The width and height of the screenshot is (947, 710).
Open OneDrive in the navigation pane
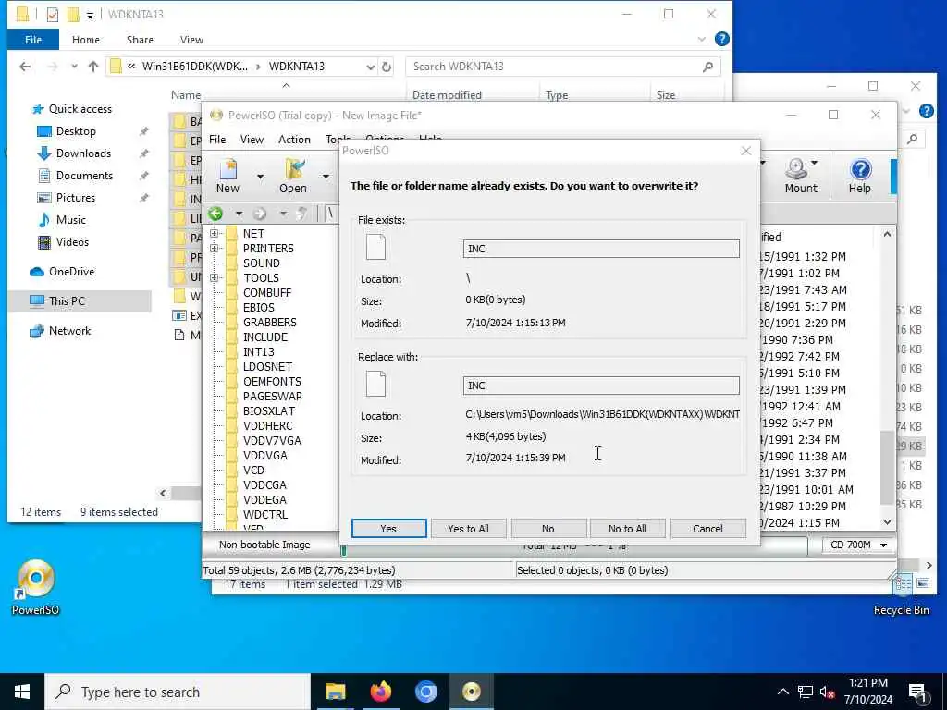(71, 272)
